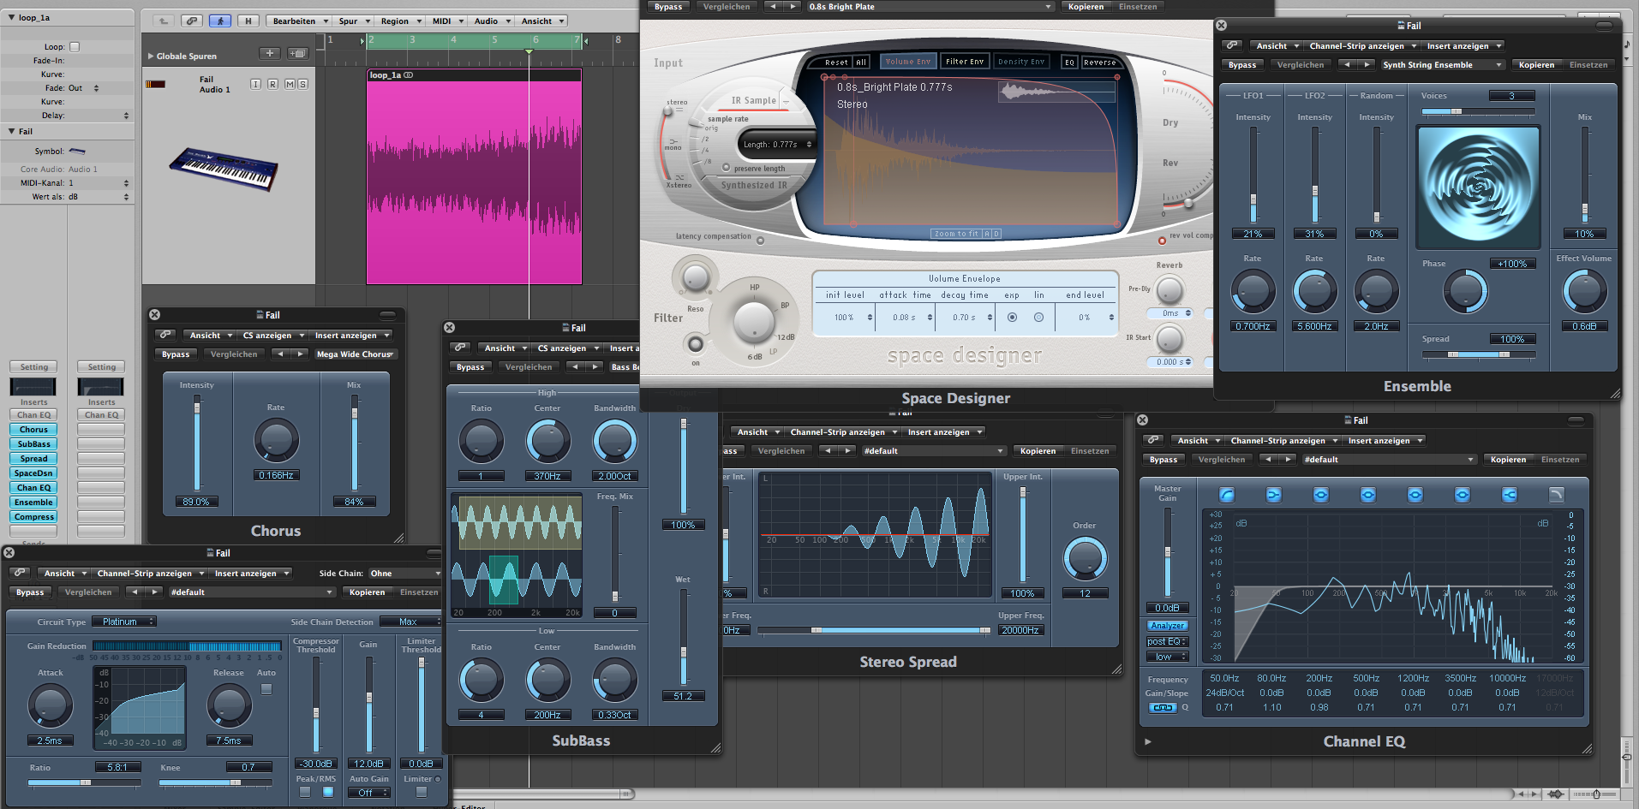This screenshot has height=809, width=1639.
Task: Toggle the compressor Auto release button
Action: [266, 689]
